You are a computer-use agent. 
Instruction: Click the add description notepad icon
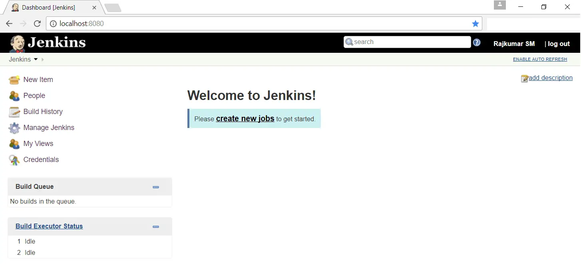[525, 78]
